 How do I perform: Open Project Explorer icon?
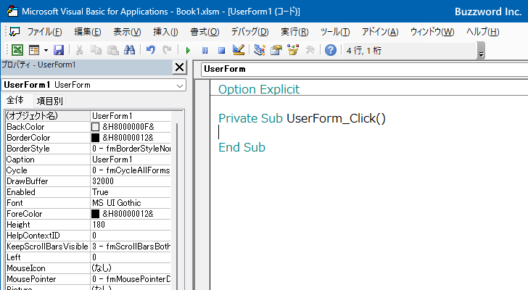[260, 50]
